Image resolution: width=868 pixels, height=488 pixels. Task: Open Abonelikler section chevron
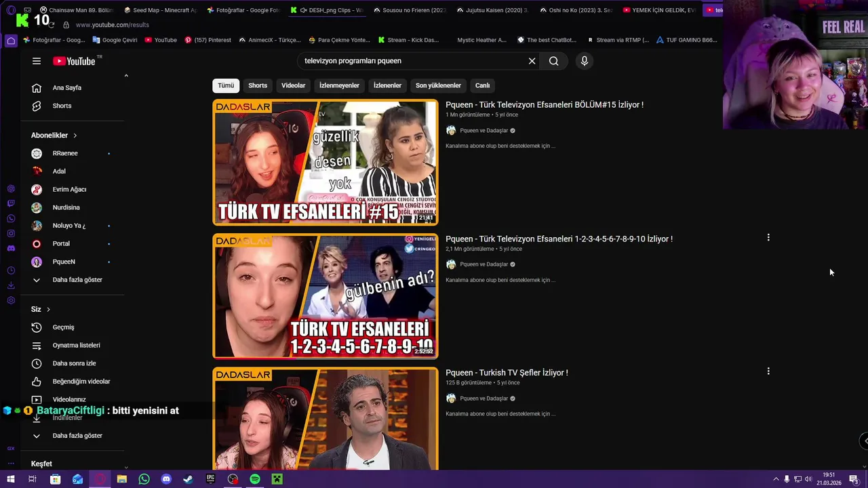[x=75, y=136]
